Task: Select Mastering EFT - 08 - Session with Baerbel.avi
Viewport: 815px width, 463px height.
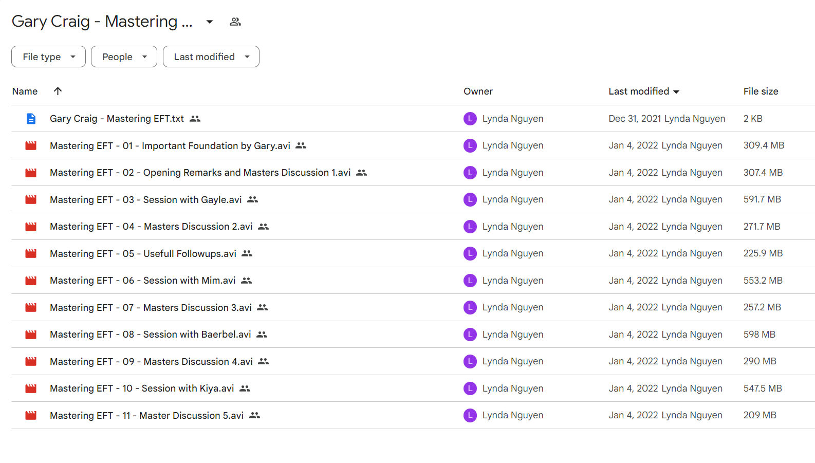Action: pos(151,335)
